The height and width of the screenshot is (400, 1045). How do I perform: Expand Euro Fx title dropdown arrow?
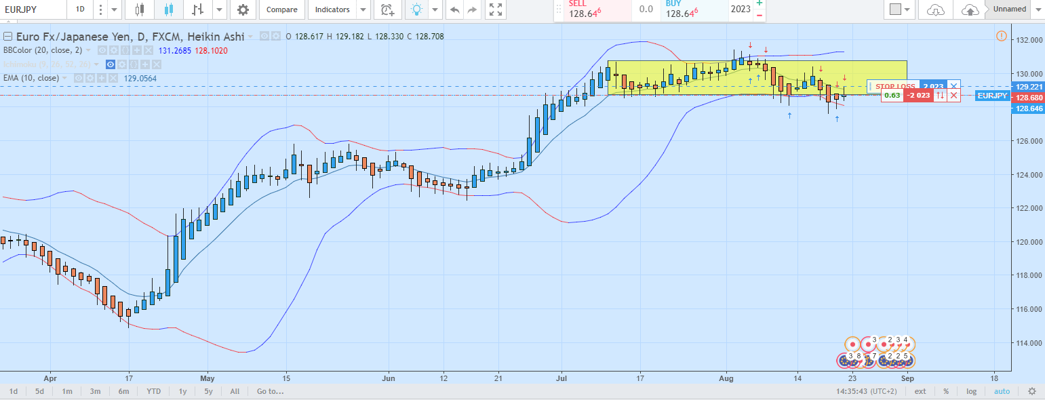(252, 36)
